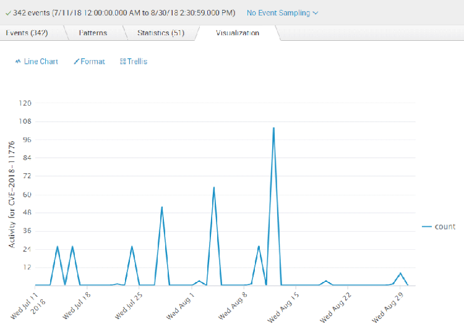Select the Statistics (51) tab
The height and width of the screenshot is (324, 464).
[160, 33]
